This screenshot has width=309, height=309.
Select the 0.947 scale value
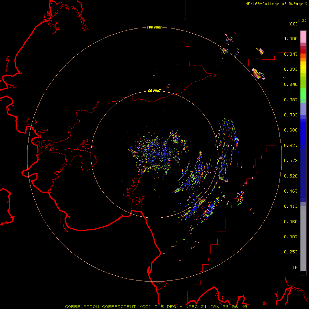click(x=291, y=54)
